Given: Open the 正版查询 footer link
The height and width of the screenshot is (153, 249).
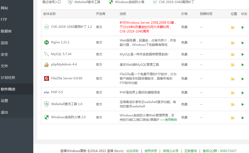Looking at the screenshot, I should tap(190, 151).
